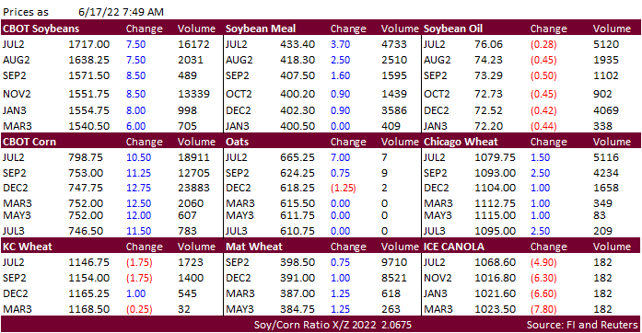Click soybeans JUL2 price 1717.00
This screenshot has width=642, height=333.
click(x=88, y=44)
